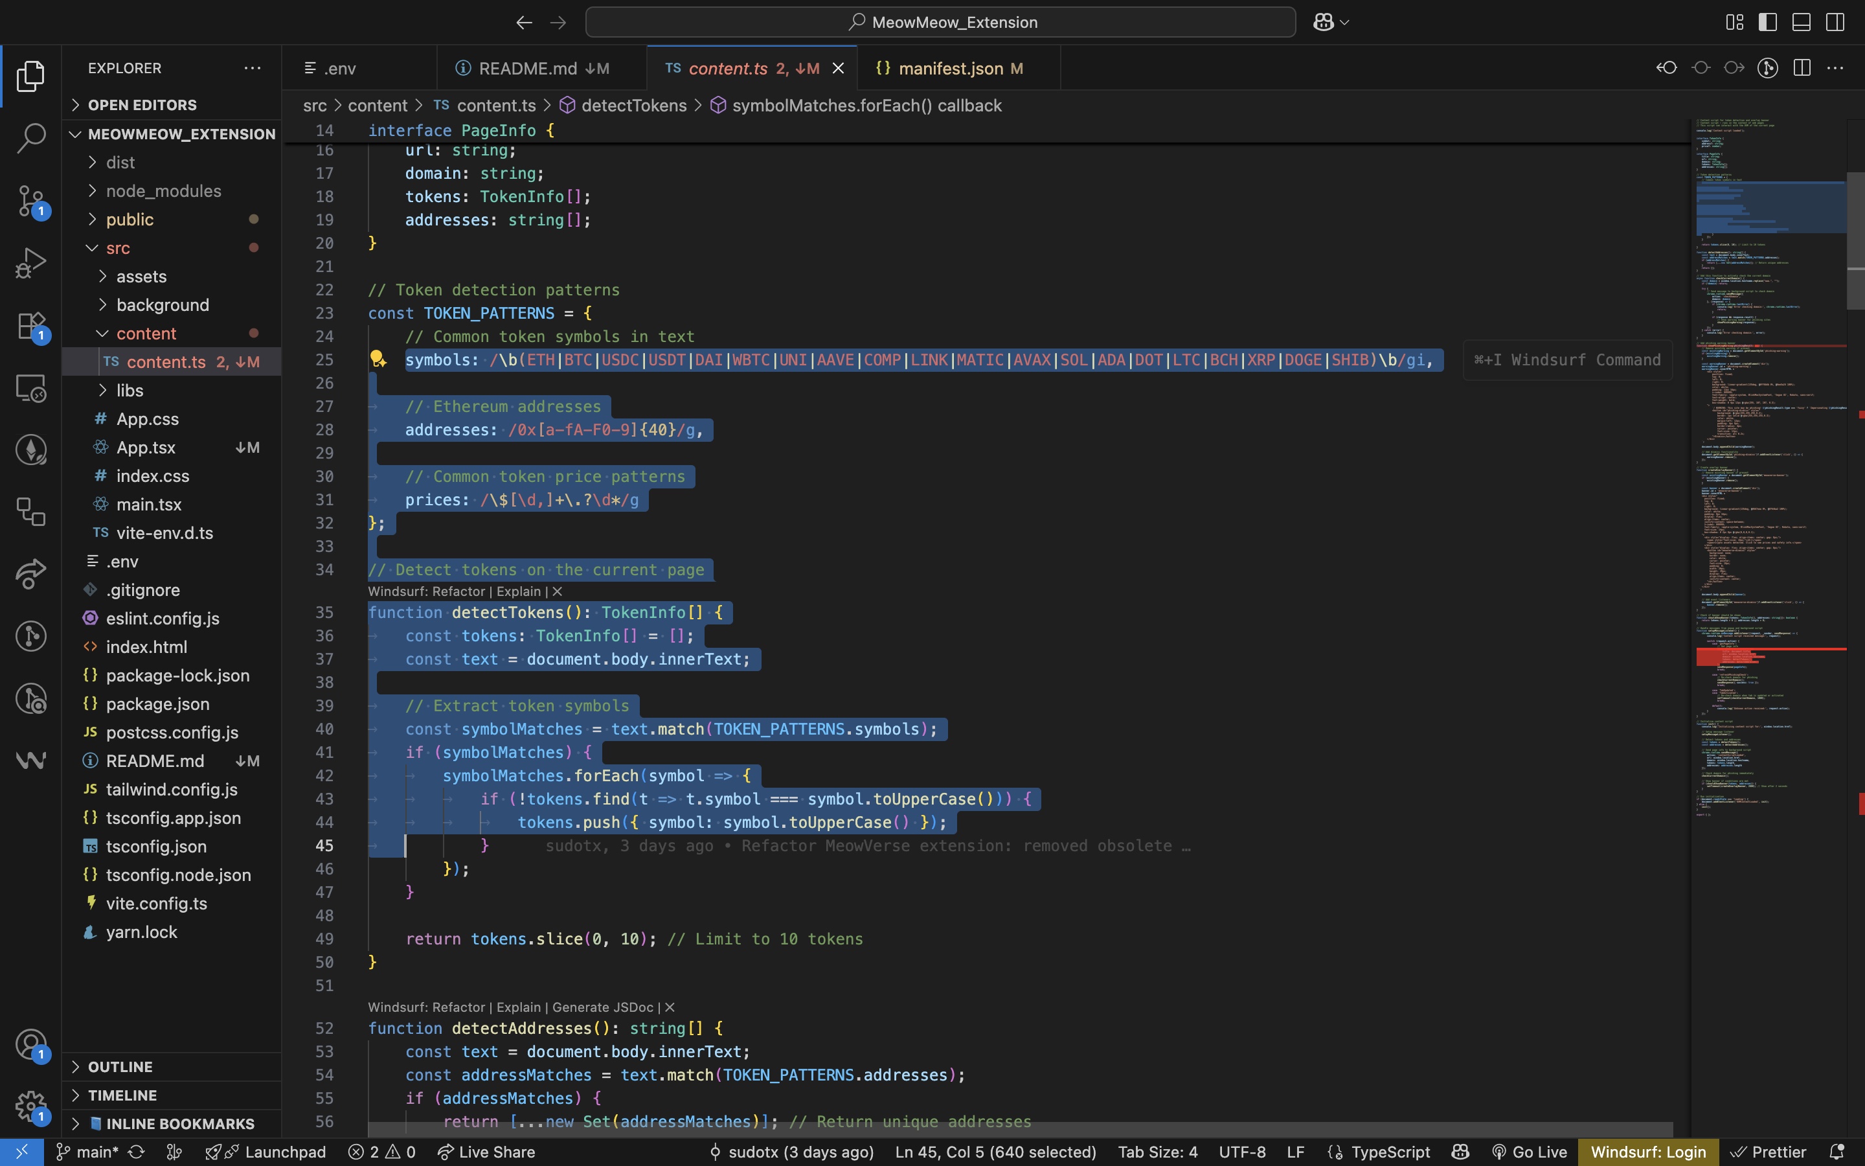Expand the OUTLINE section

coord(120,1066)
